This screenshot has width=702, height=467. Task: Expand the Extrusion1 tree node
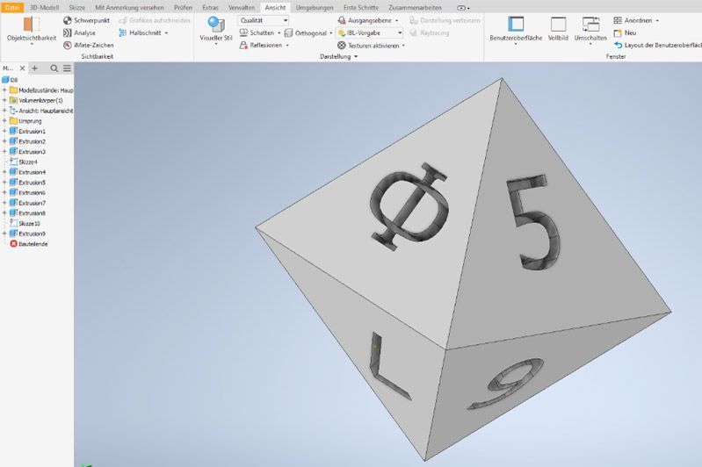[x=4, y=131]
